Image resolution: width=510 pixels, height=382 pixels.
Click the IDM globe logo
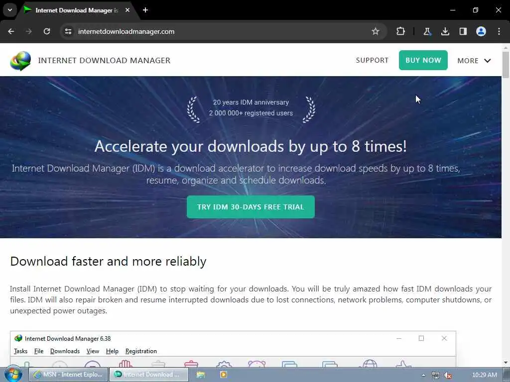20,61
